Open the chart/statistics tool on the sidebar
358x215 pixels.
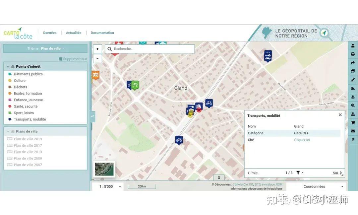pos(353,88)
